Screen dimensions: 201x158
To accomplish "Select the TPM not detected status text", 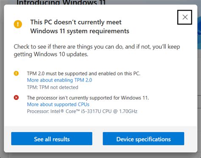I will (53, 87).
